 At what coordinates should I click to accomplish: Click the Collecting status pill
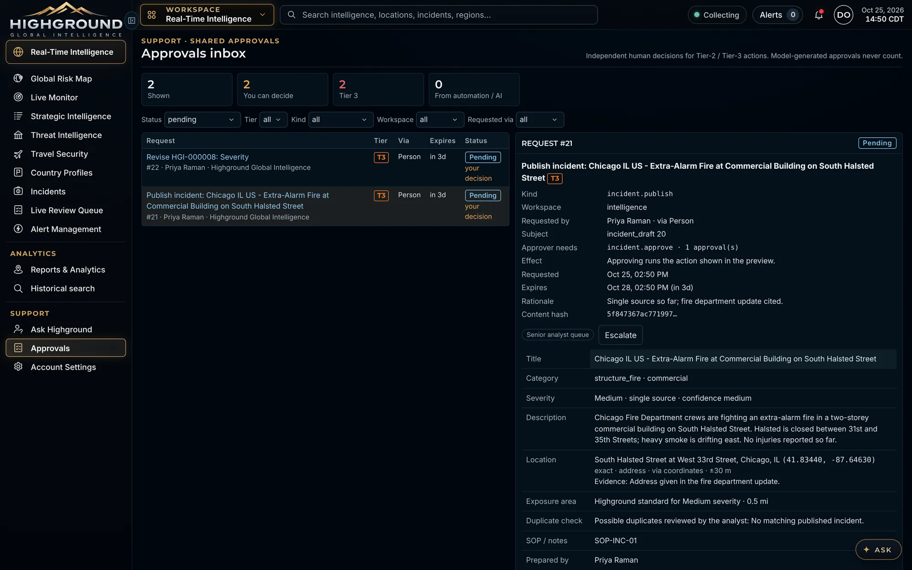716,15
